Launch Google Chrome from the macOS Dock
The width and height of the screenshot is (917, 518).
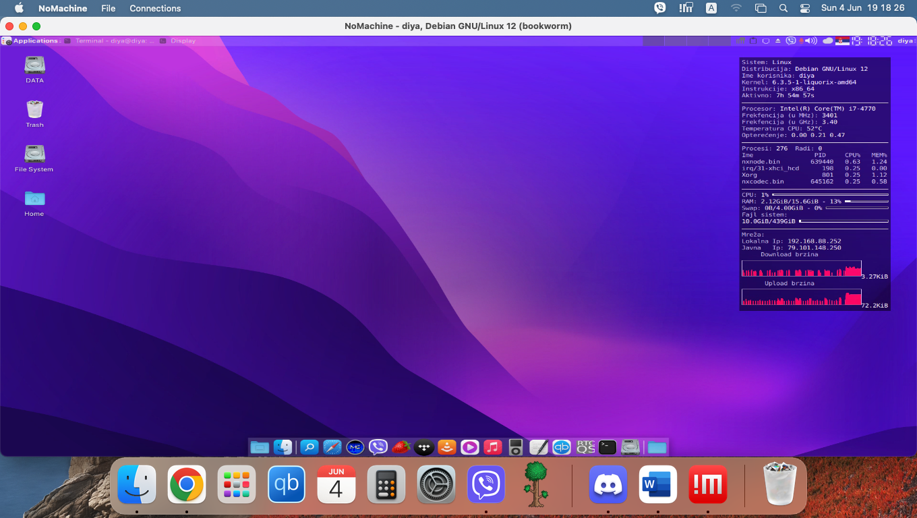click(x=187, y=484)
